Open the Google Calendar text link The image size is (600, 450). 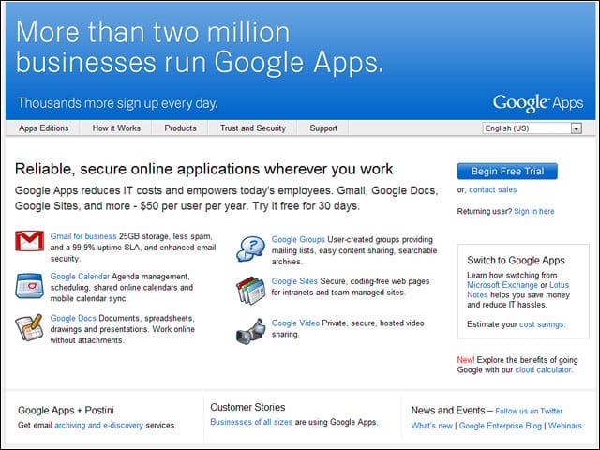[x=80, y=277]
